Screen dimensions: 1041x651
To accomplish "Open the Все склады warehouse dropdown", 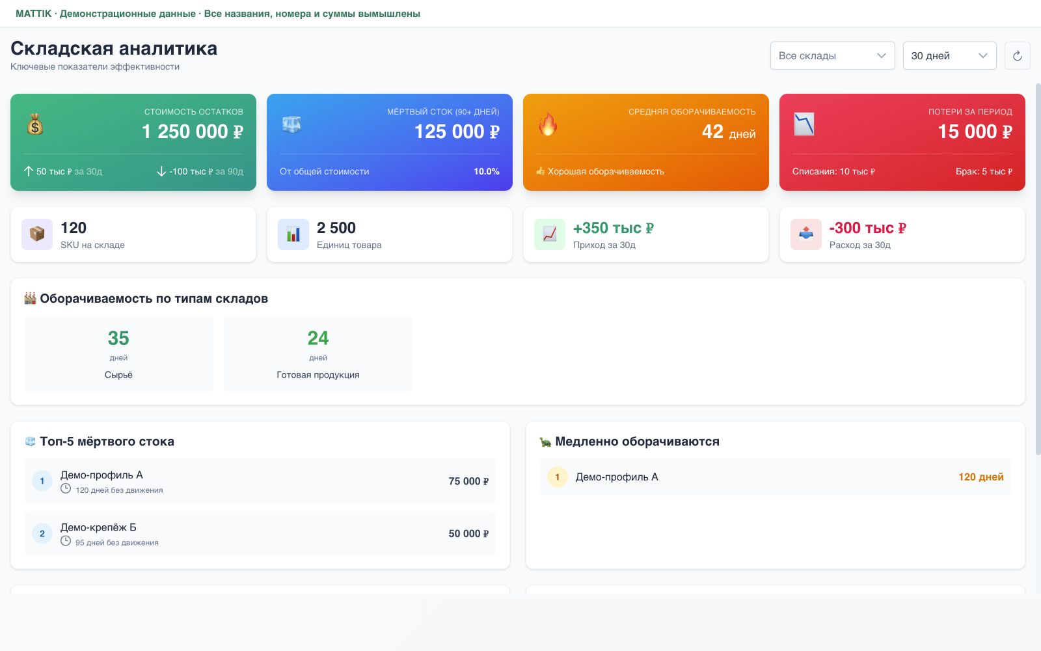I will (x=833, y=56).
